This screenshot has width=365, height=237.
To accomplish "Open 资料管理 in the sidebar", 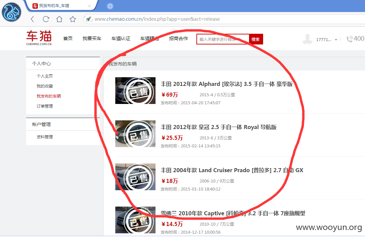I will pyautogui.click(x=45, y=137).
